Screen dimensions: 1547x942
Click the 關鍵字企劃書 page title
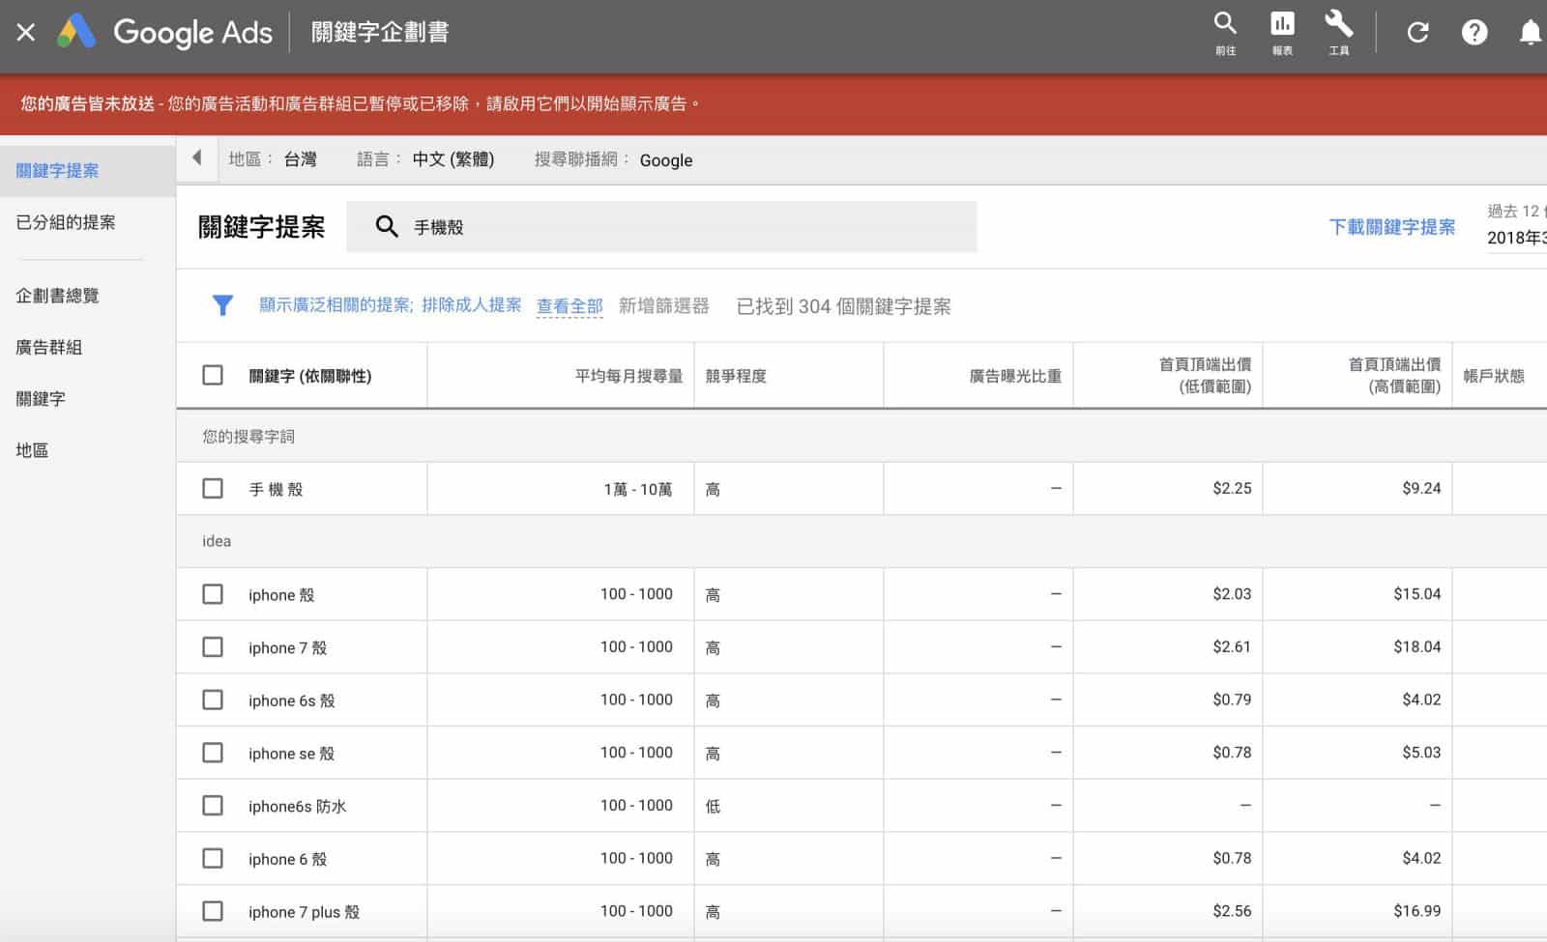pyautogui.click(x=380, y=32)
